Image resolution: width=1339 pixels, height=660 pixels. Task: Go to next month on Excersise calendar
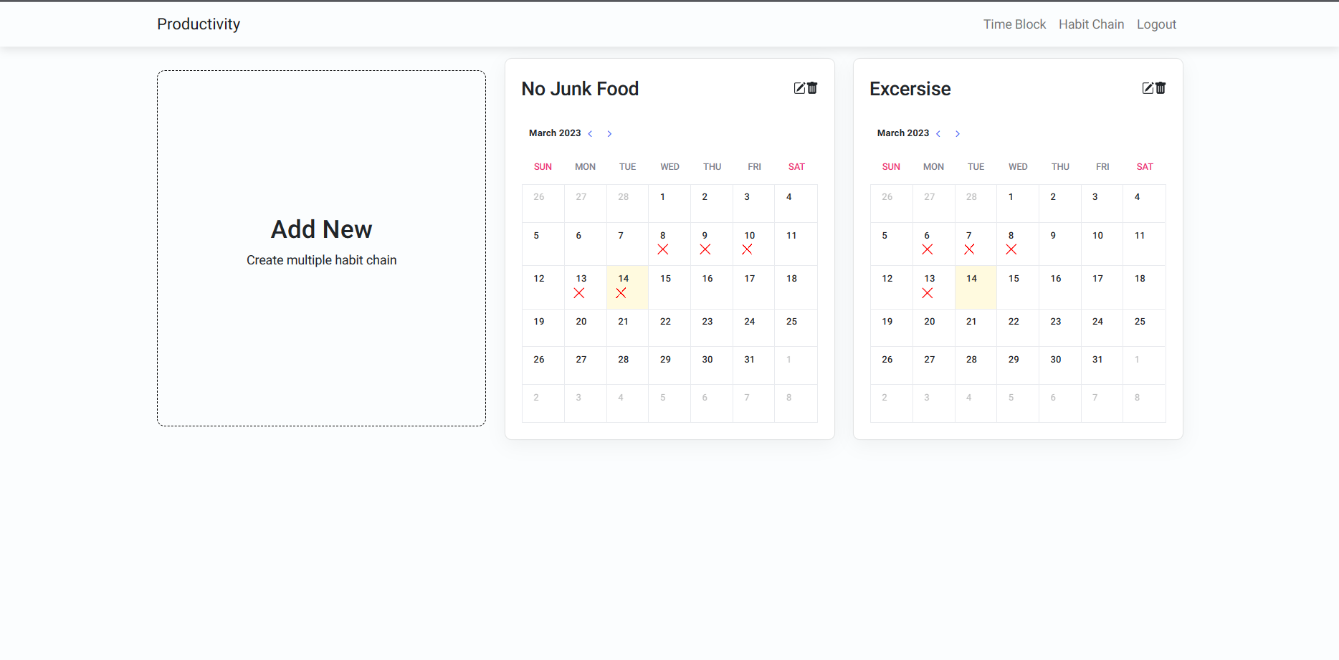pos(958,133)
